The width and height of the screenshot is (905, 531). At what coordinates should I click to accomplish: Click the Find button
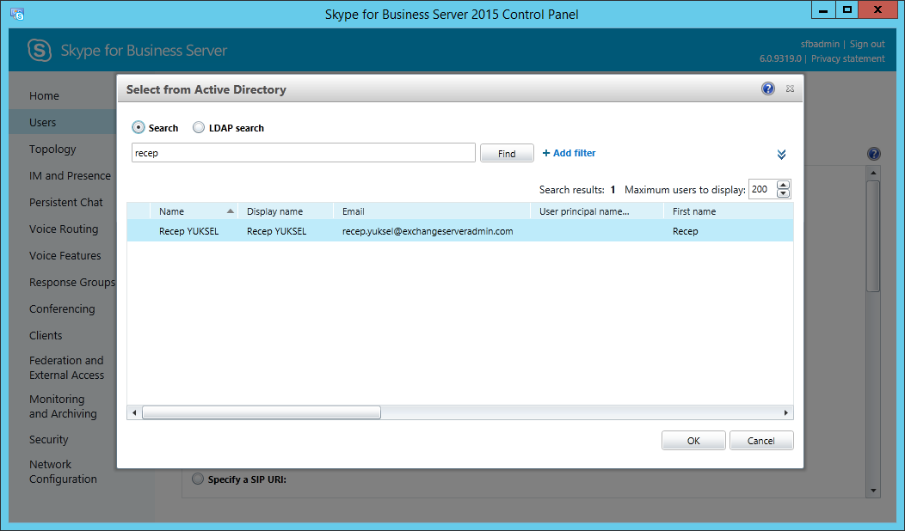click(507, 153)
